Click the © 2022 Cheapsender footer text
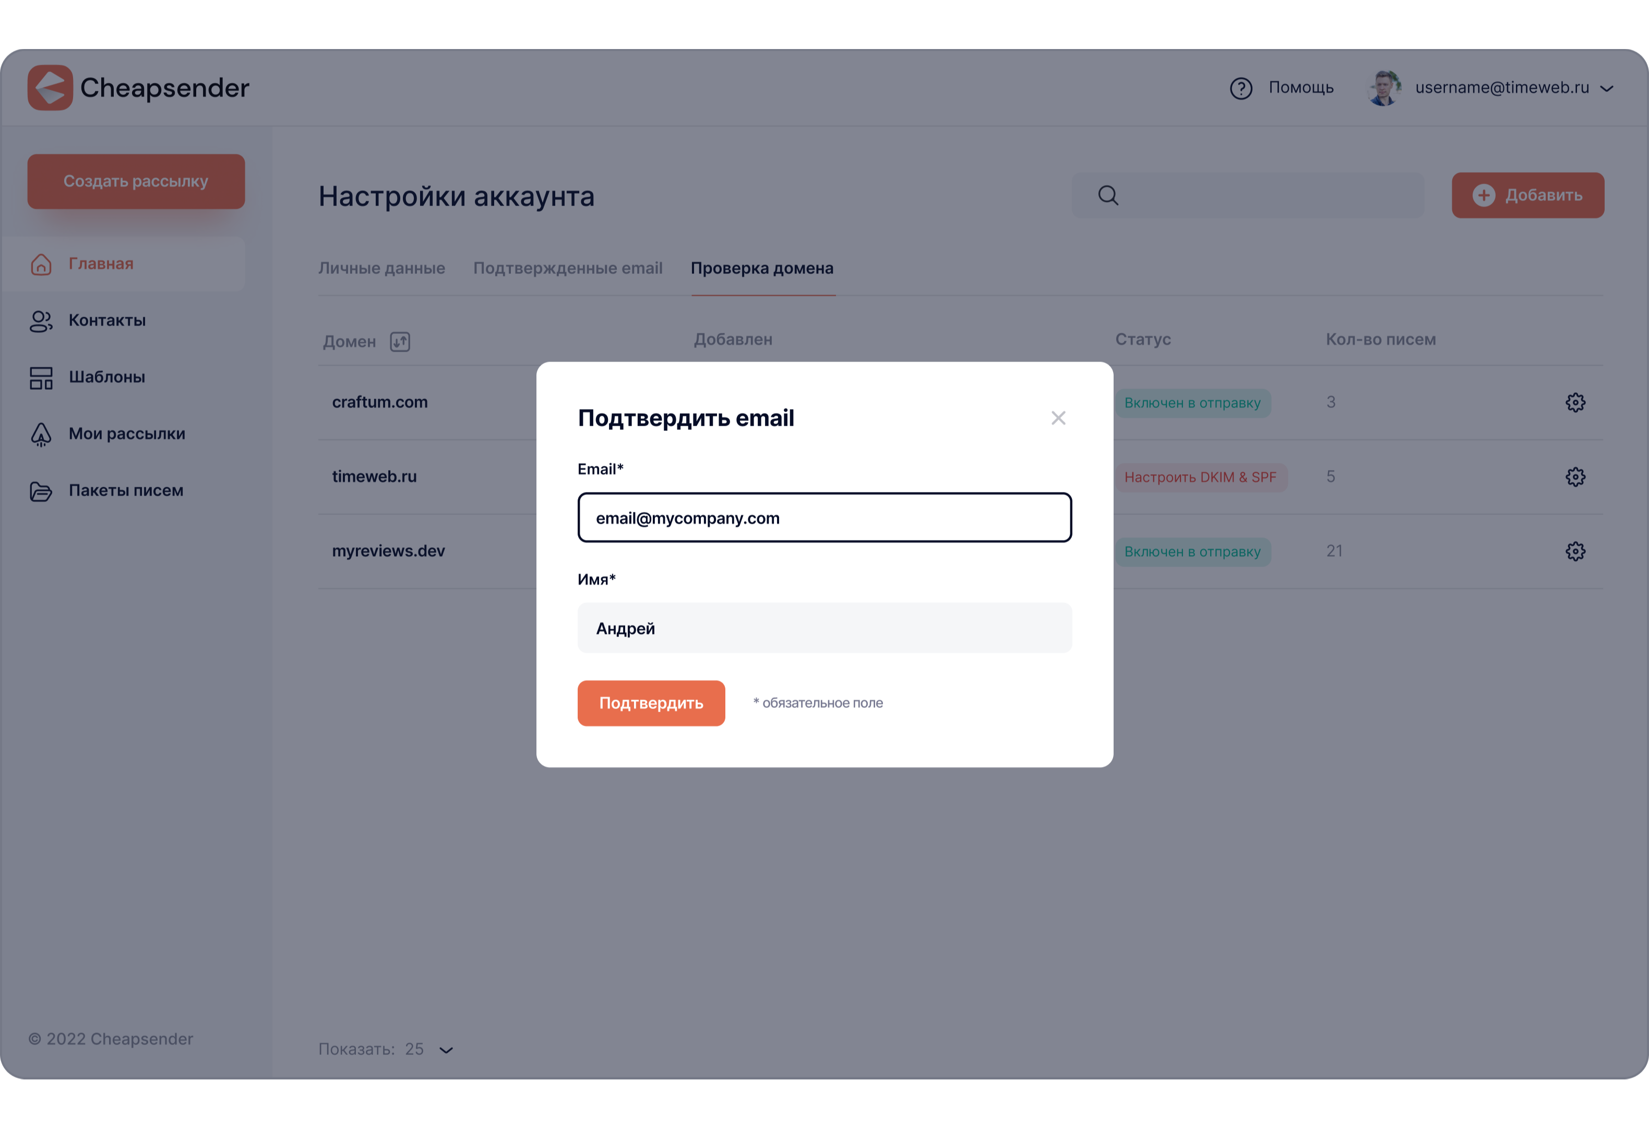Screen dimensions: 1649x1129 (x=111, y=1040)
